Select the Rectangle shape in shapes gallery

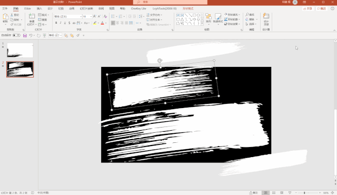click(194, 15)
